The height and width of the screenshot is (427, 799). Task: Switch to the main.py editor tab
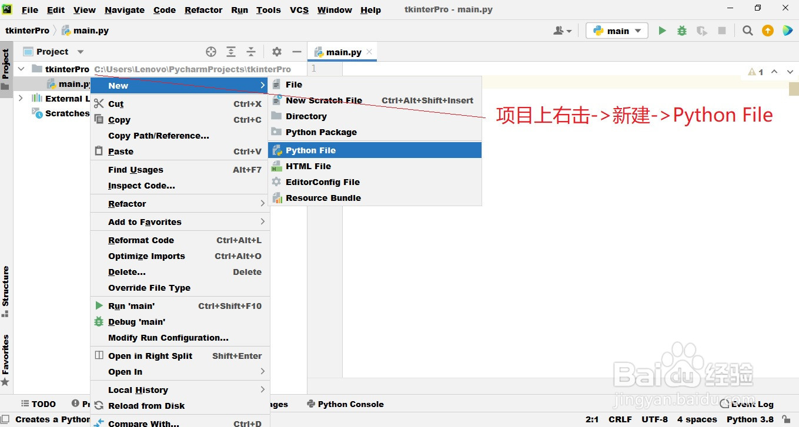[x=342, y=51]
